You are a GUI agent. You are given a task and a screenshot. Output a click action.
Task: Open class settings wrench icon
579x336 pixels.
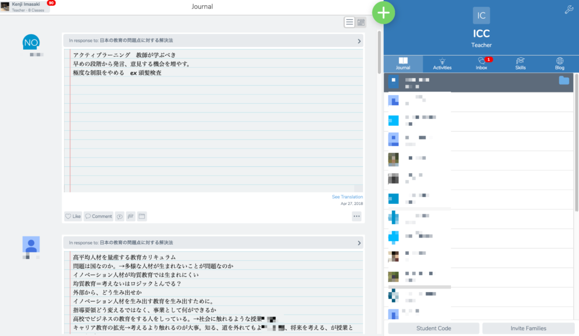pyautogui.click(x=568, y=9)
